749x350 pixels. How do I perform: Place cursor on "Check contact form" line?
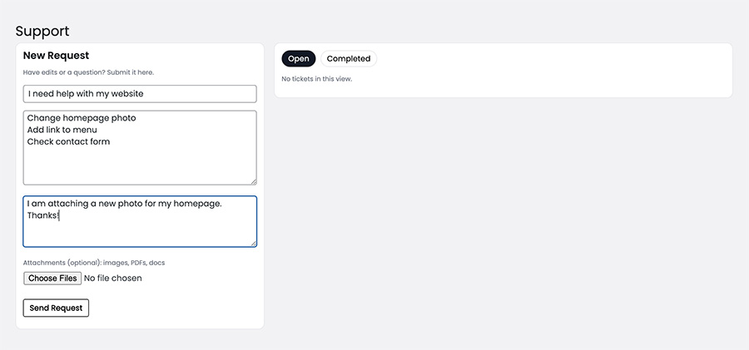point(68,141)
